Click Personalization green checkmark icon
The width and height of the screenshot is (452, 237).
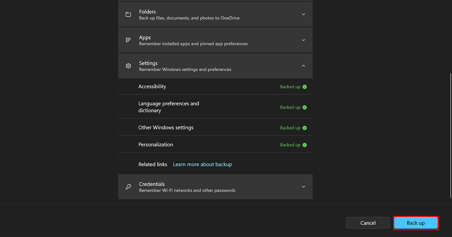305,145
